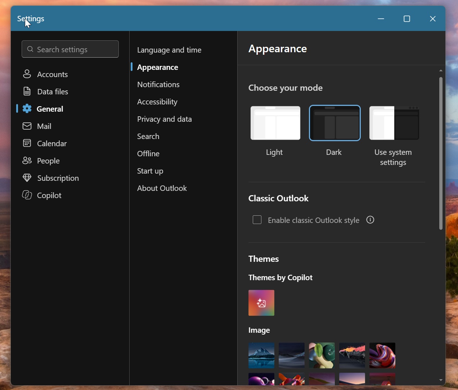Viewport: 458px width, 390px height.
Task: Select Subscription label in sidebar
Action: coord(58,178)
